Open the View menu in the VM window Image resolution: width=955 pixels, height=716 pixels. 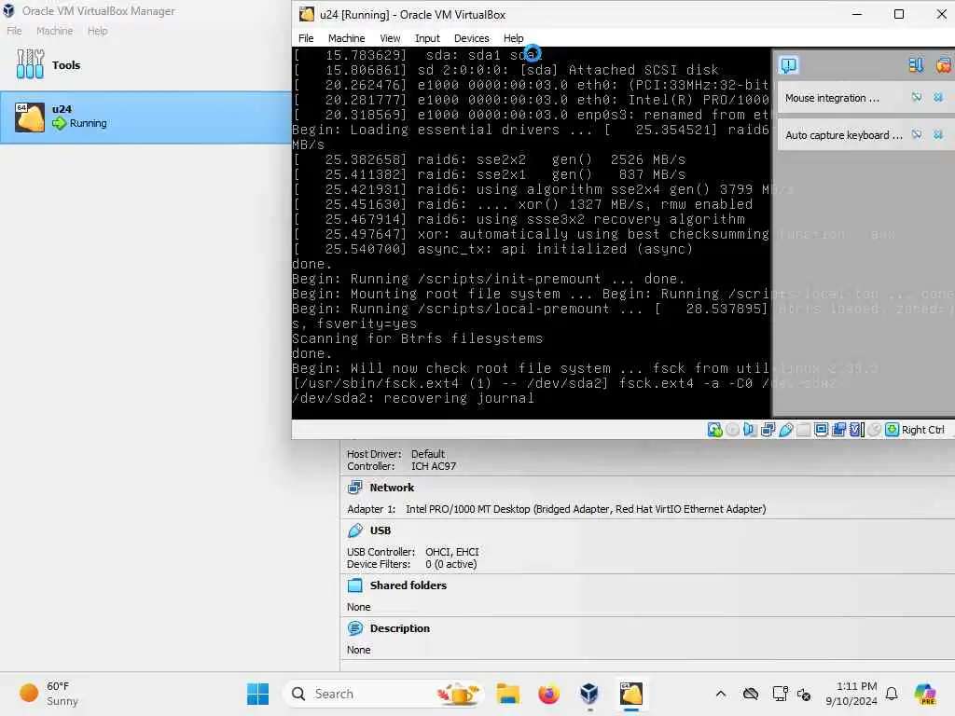click(x=390, y=37)
